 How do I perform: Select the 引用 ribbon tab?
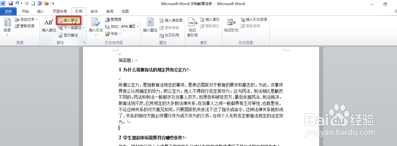click(79, 11)
